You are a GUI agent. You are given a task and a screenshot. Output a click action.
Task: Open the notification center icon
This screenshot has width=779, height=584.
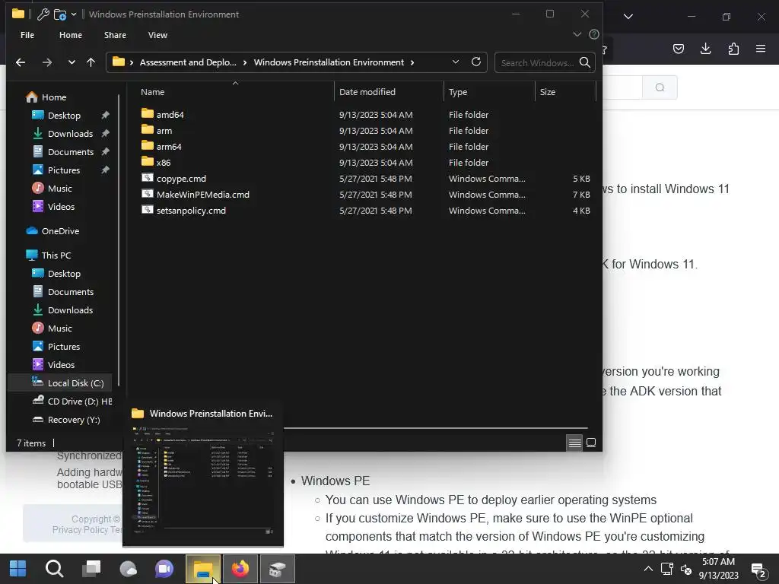[x=758, y=570]
